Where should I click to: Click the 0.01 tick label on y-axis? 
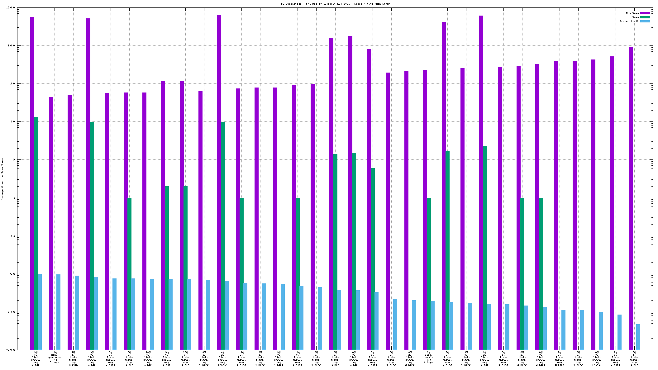[12, 274]
